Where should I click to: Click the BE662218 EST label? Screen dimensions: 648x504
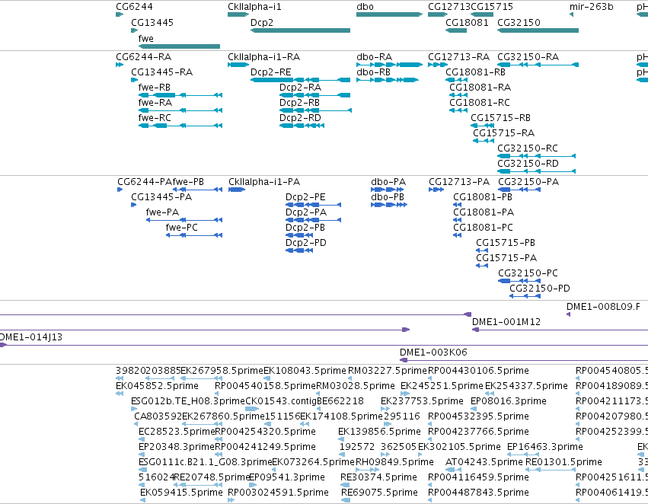(x=340, y=401)
